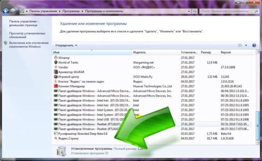
Task: Expand the view options dropdown arrow
Action: 246,45
